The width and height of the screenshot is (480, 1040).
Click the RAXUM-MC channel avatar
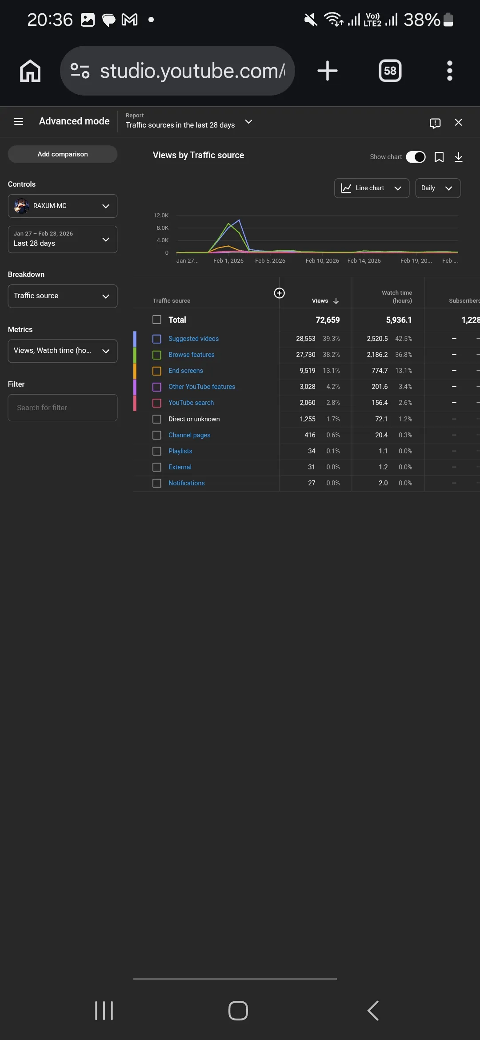(21, 206)
